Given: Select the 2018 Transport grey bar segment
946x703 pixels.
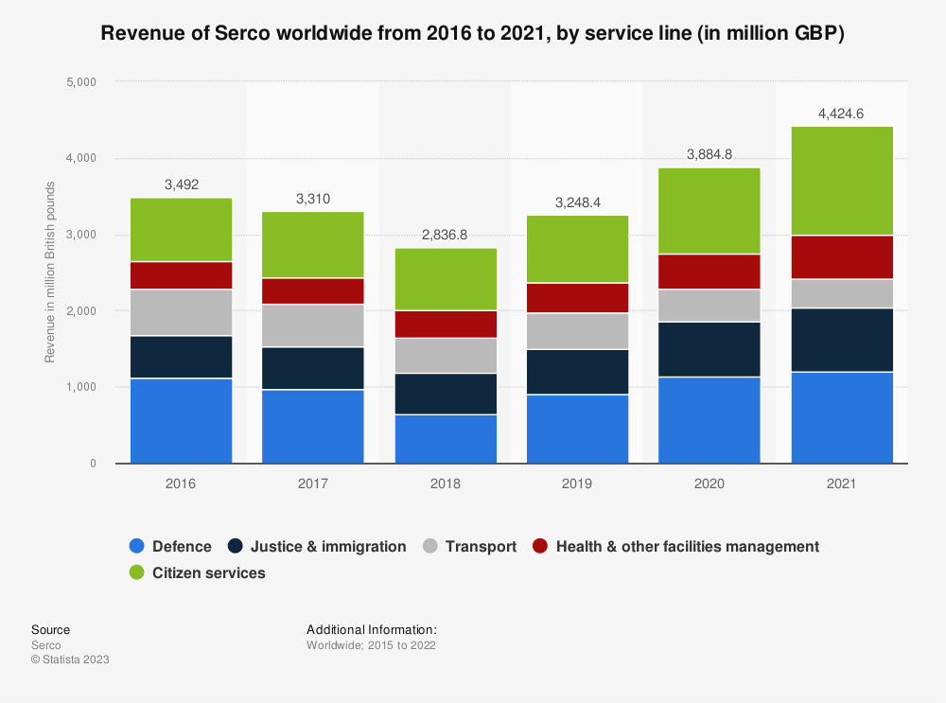Looking at the screenshot, I should point(446,355).
